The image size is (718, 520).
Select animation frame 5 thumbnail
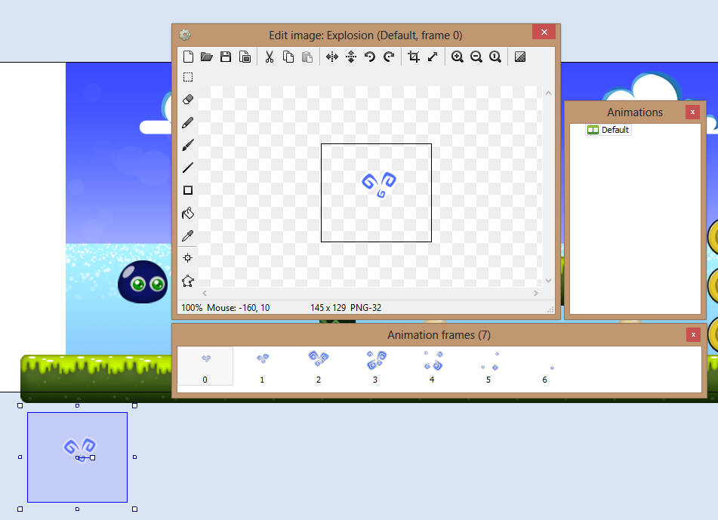click(488, 366)
